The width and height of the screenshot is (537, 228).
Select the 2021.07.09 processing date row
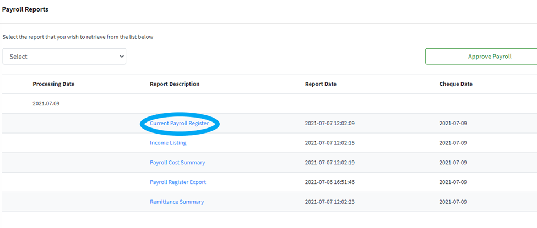[x=46, y=103]
